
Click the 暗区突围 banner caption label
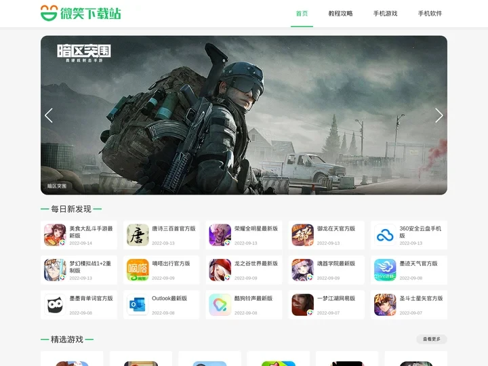pyautogui.click(x=57, y=186)
